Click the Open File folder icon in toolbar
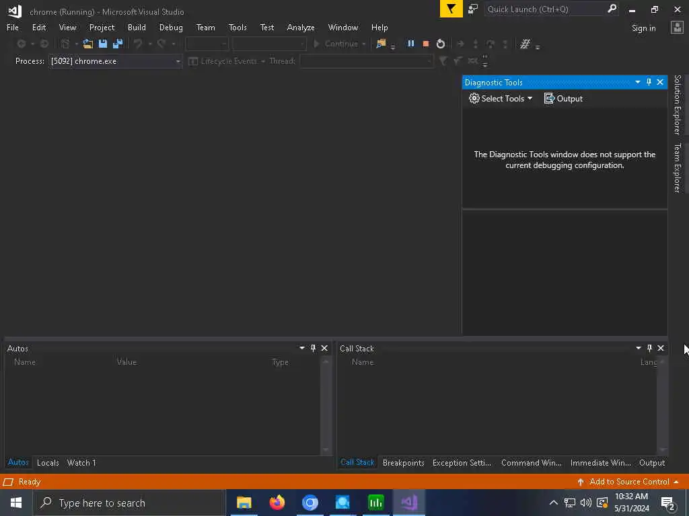 (x=88, y=44)
